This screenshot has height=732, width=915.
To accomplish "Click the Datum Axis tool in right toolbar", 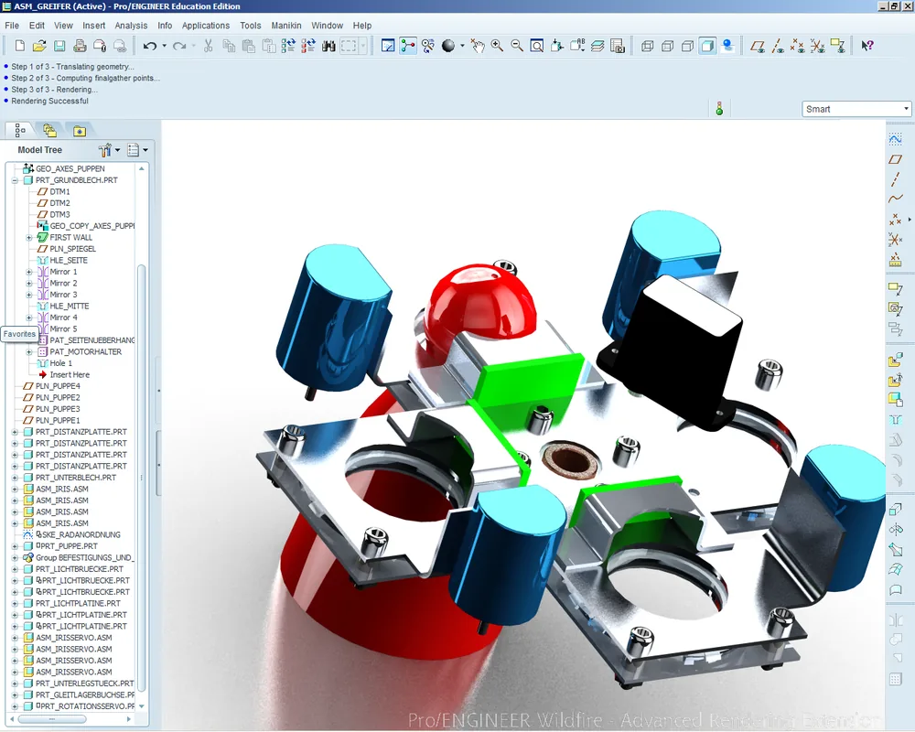I will [x=895, y=179].
